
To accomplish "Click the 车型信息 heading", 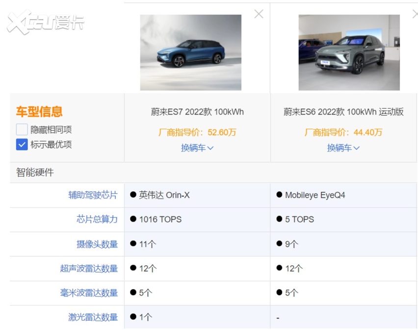I will point(39,112).
